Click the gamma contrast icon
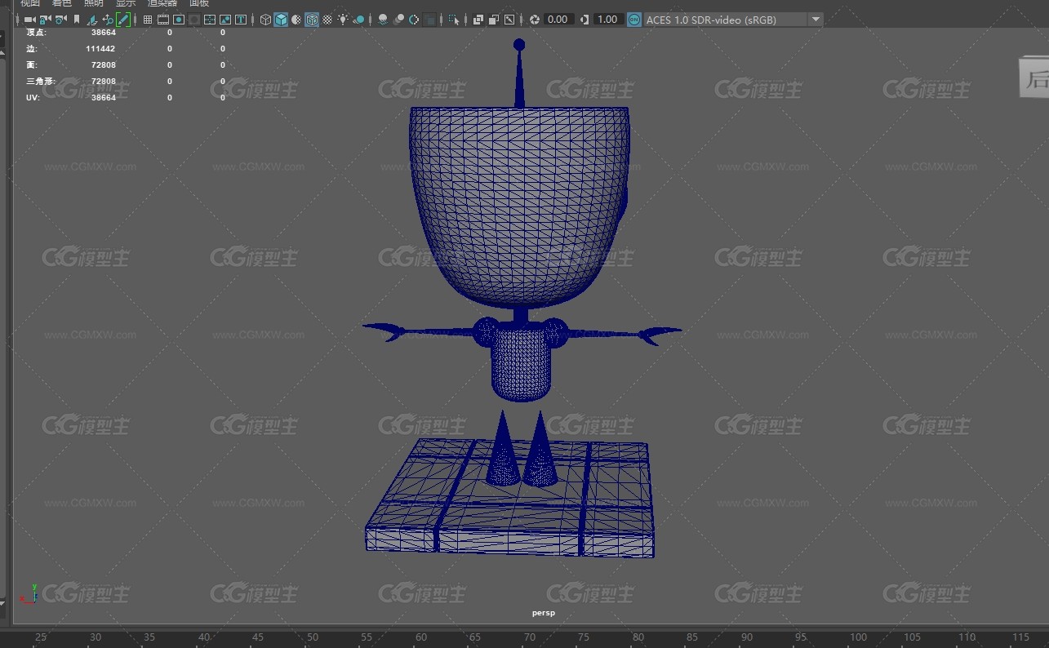This screenshot has width=1049, height=648. pyautogui.click(x=585, y=20)
